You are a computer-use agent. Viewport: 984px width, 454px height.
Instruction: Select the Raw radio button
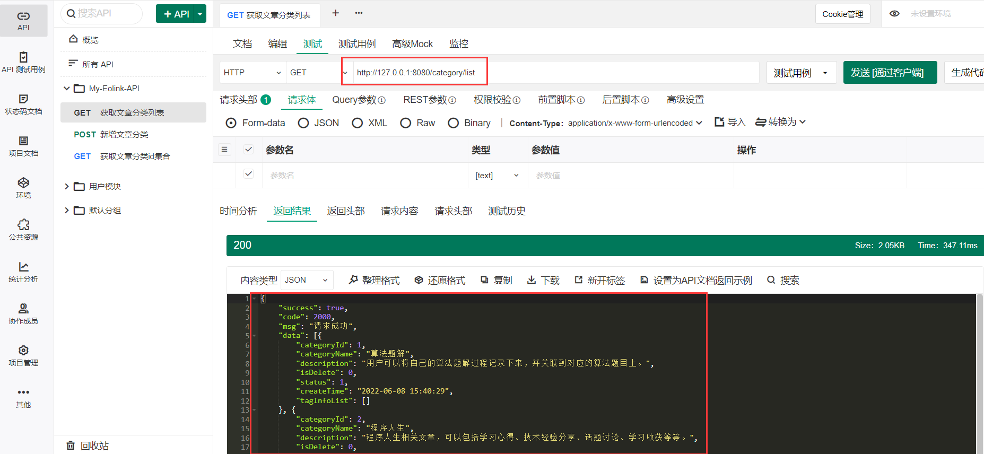point(406,123)
